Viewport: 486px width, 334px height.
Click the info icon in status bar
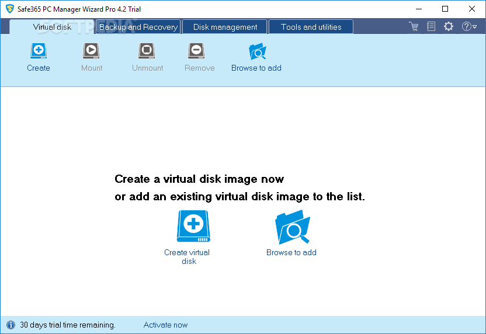click(11, 325)
